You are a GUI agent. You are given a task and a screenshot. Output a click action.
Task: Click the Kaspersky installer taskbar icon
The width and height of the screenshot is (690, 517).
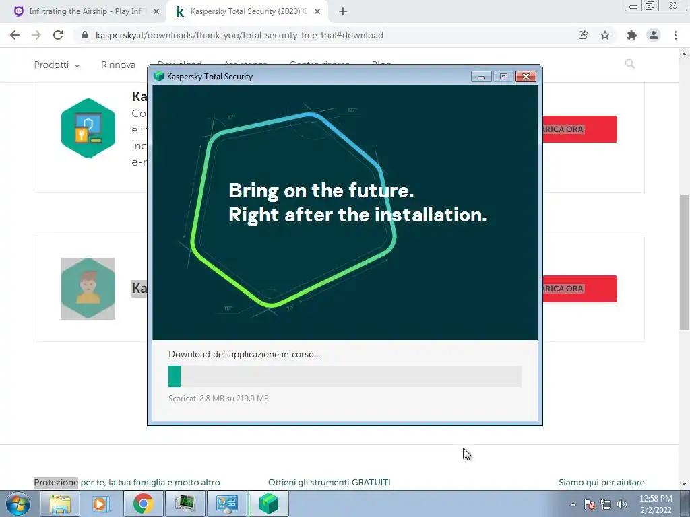[268, 504]
